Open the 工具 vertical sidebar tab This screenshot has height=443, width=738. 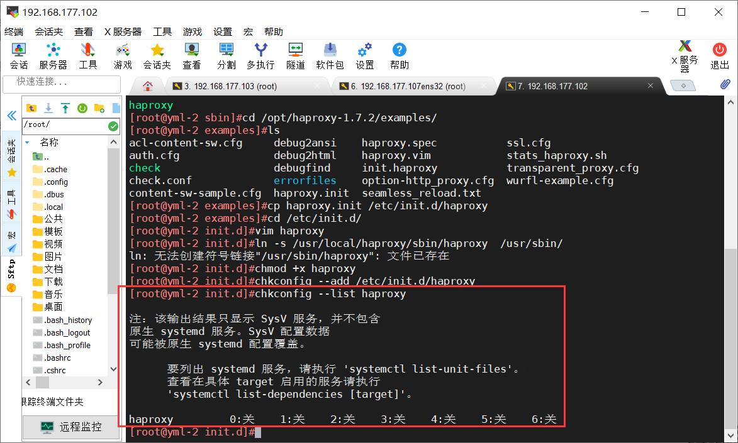click(12, 203)
